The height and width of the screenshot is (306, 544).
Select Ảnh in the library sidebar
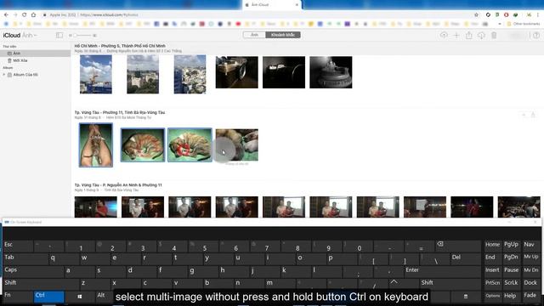click(36, 53)
